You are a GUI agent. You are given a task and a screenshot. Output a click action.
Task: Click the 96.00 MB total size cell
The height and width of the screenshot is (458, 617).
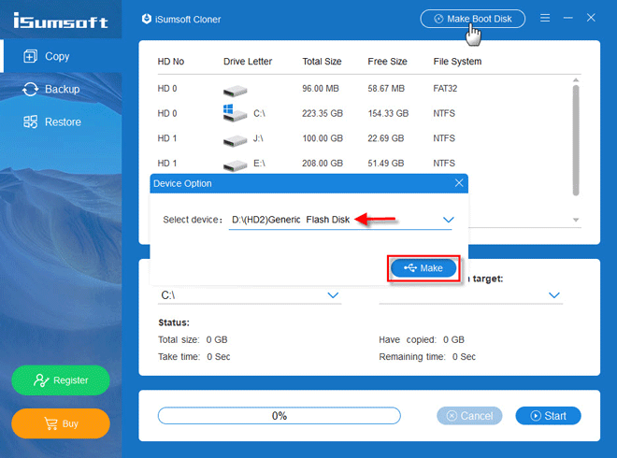point(321,89)
